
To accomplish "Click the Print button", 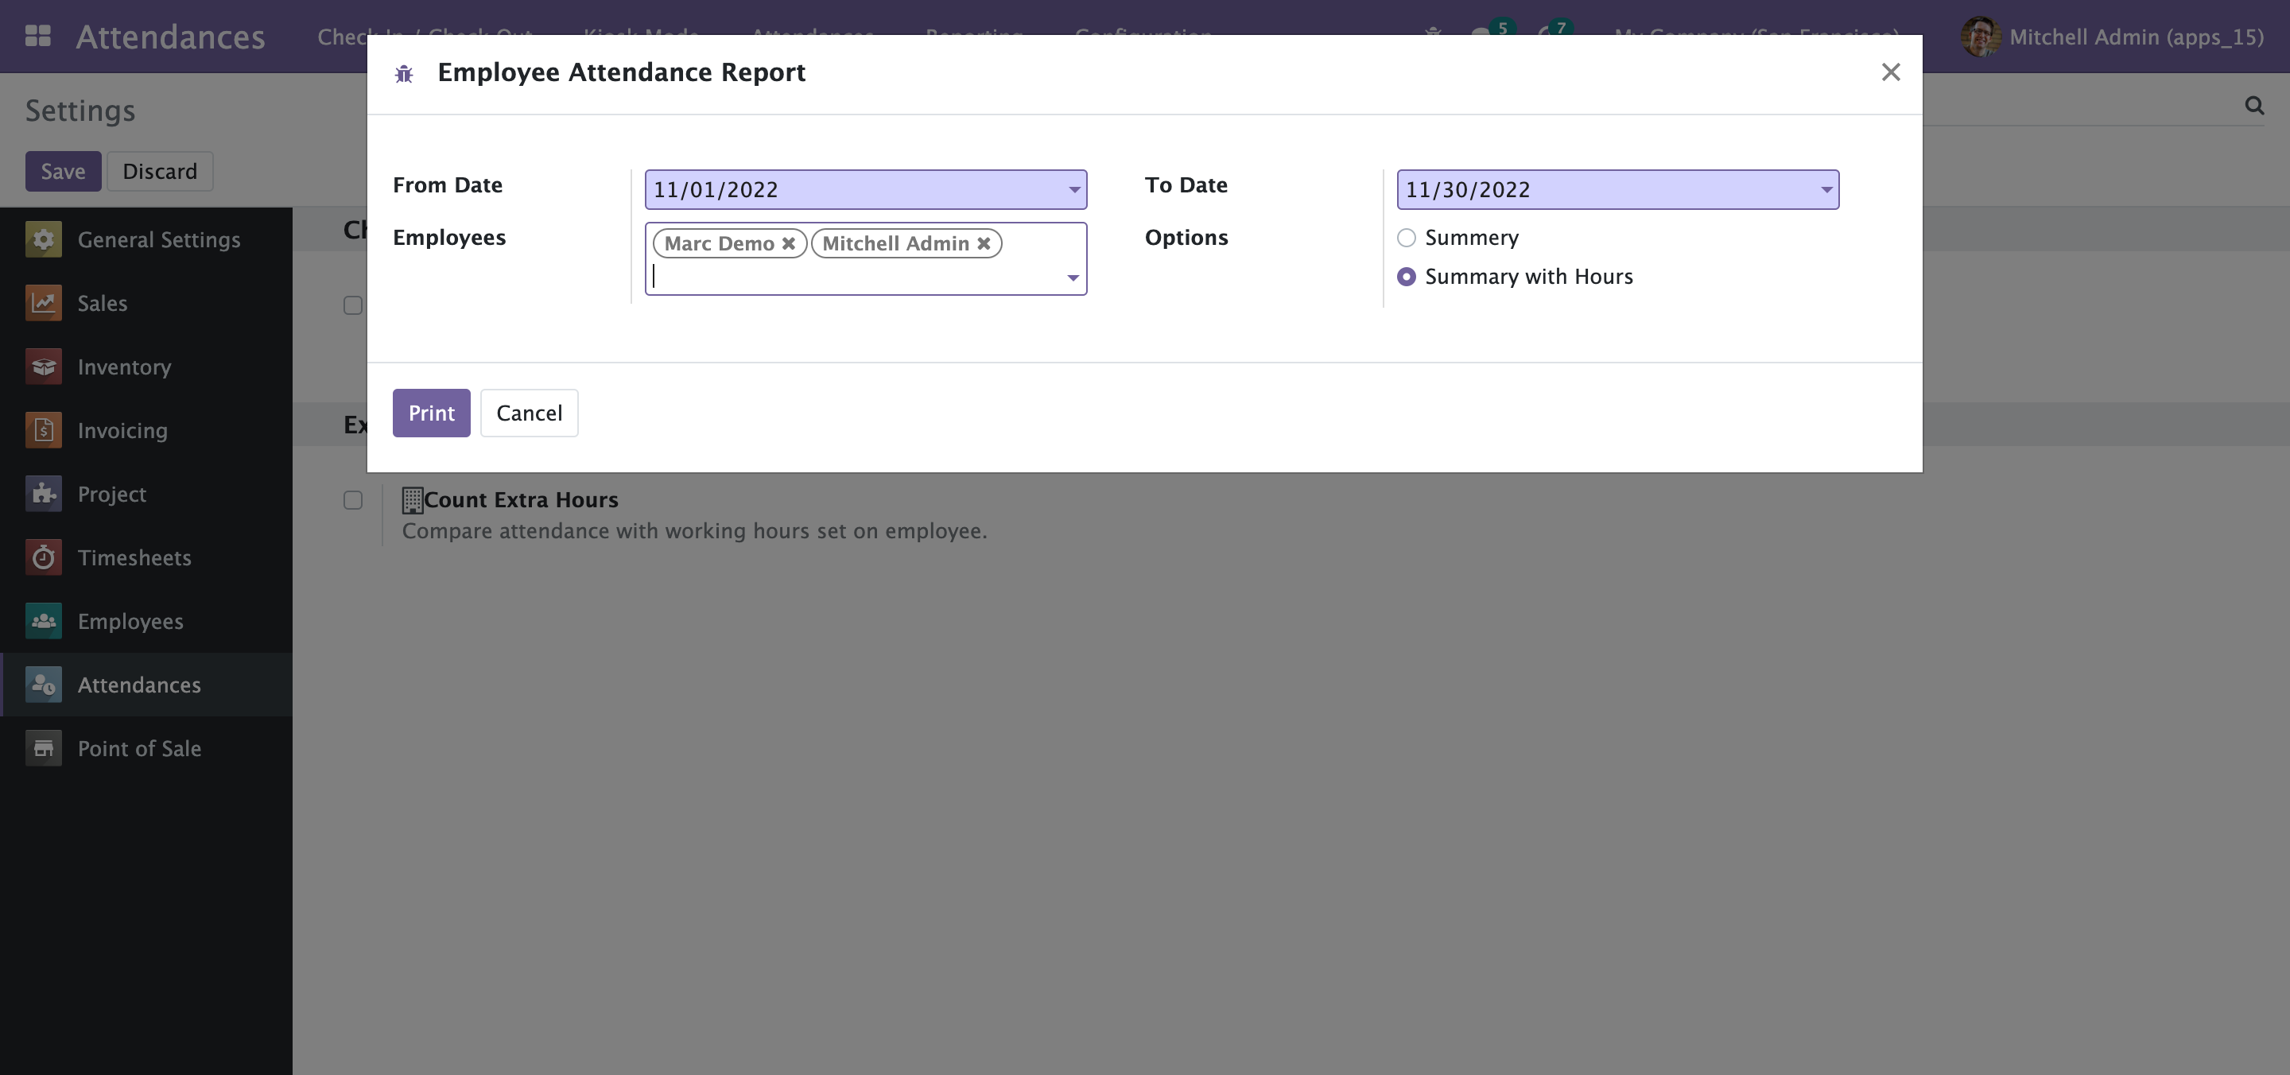I will 431,413.
